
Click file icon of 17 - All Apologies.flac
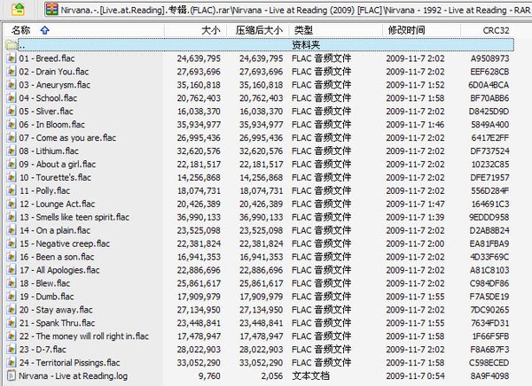12,270
